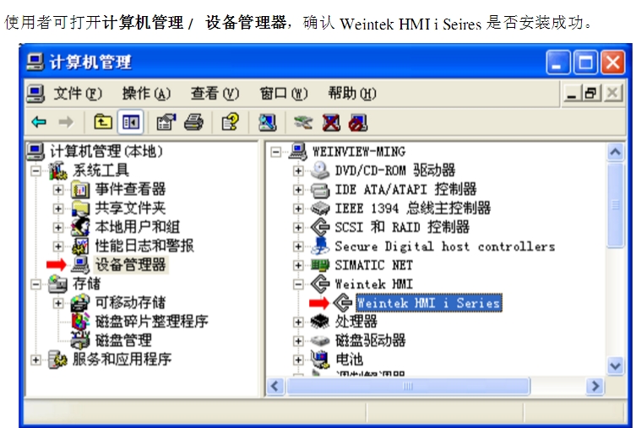Click the Uninstall device red X icon
The image size is (636, 428).
coord(331,122)
